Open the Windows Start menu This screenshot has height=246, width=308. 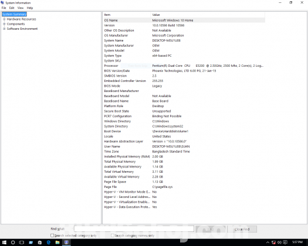pos(4,242)
